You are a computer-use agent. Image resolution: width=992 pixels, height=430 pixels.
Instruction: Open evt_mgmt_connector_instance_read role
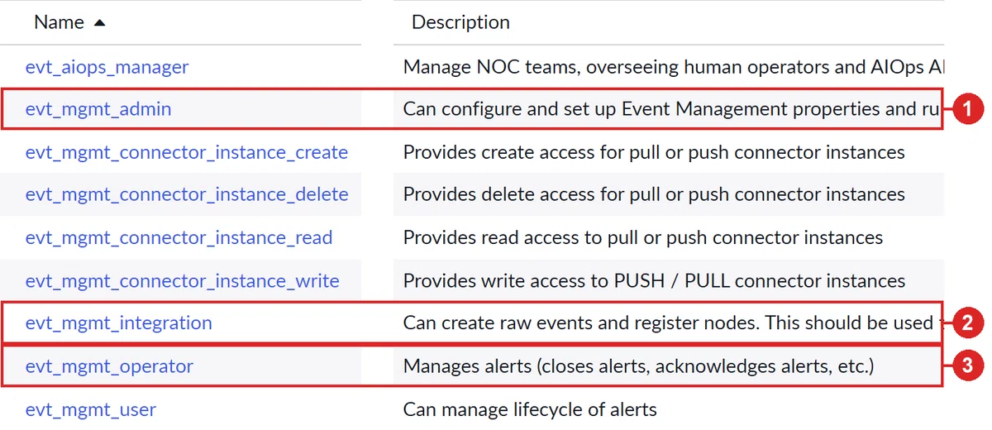pyautogui.click(x=179, y=238)
